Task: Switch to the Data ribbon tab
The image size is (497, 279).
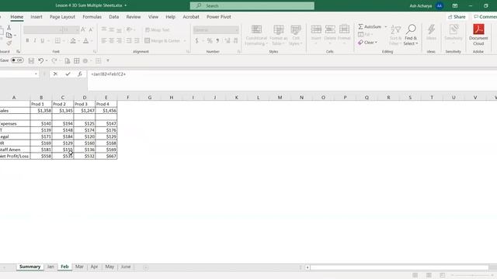Action: [x=114, y=17]
